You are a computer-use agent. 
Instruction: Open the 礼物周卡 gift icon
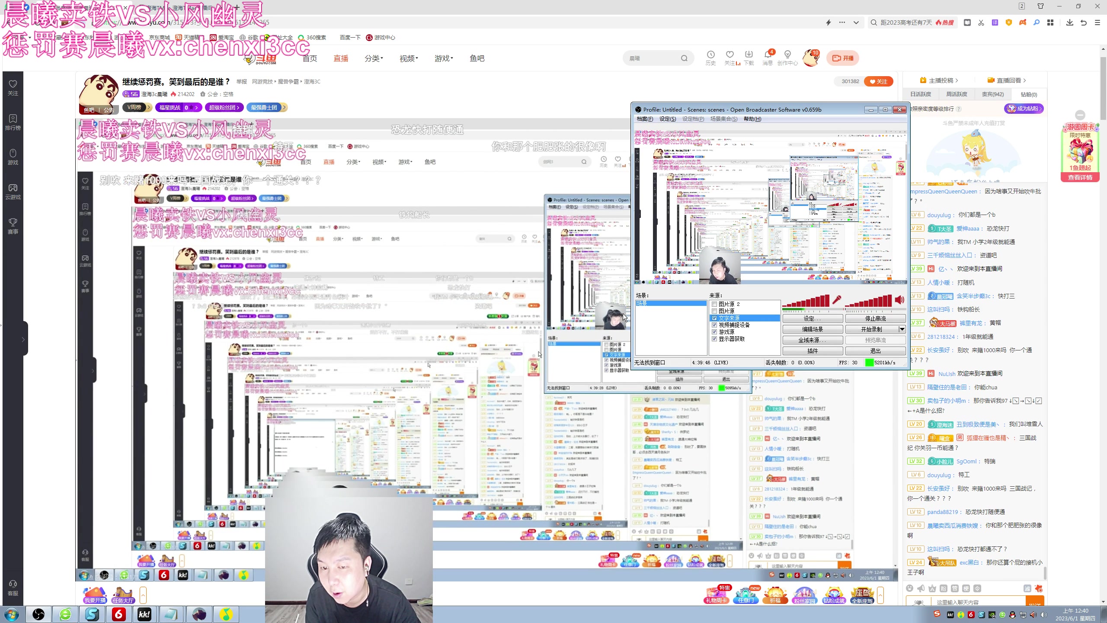(717, 595)
